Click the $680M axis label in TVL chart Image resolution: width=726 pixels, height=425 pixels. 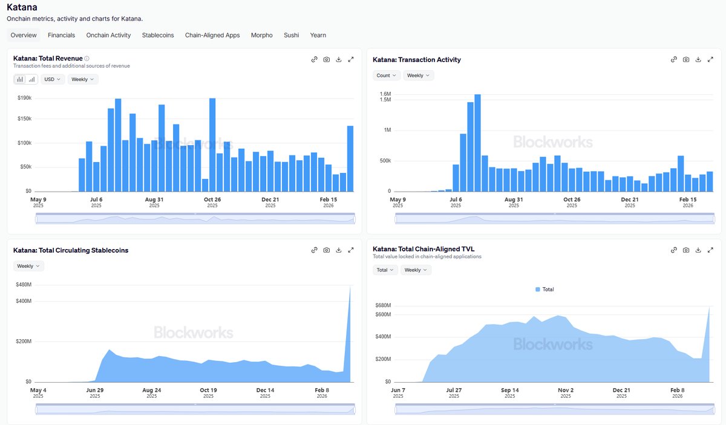(383, 305)
